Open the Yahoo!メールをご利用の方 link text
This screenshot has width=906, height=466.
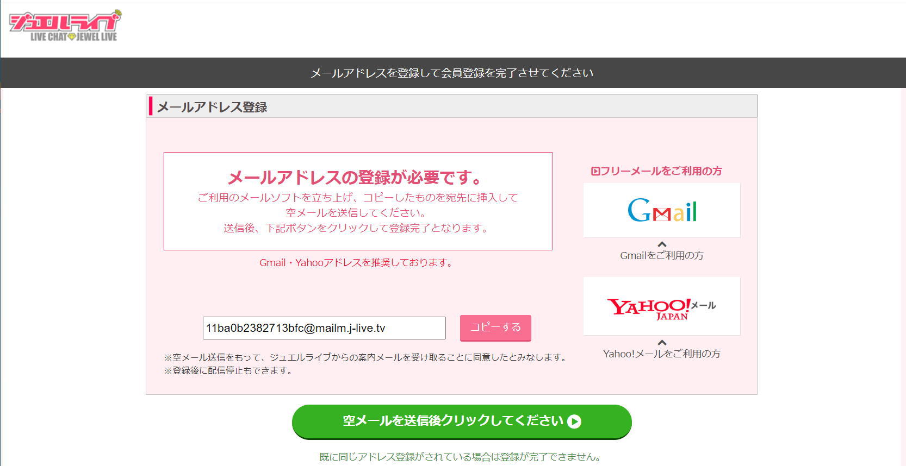(661, 354)
